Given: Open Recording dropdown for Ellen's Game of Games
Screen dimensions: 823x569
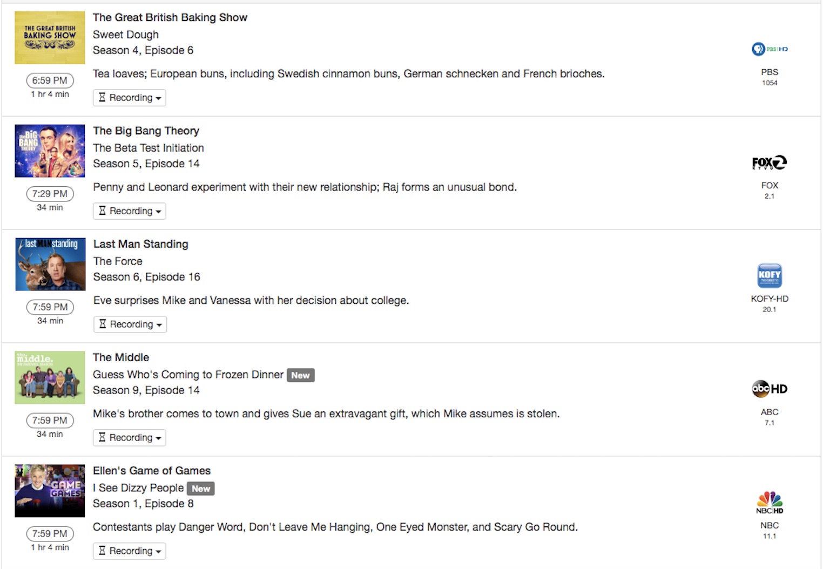Looking at the screenshot, I should 130,551.
